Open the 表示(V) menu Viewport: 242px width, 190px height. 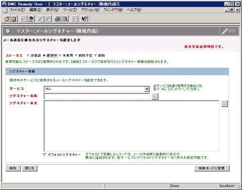(52, 10)
